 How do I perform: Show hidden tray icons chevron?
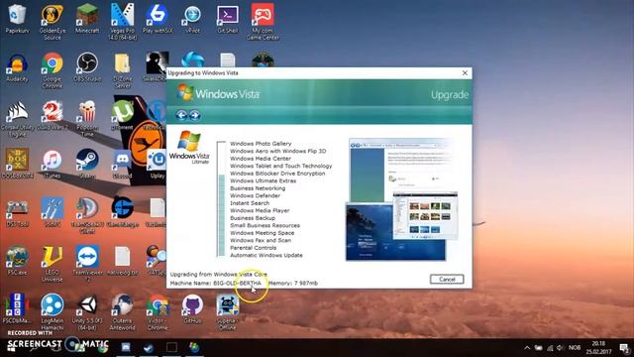click(527, 348)
